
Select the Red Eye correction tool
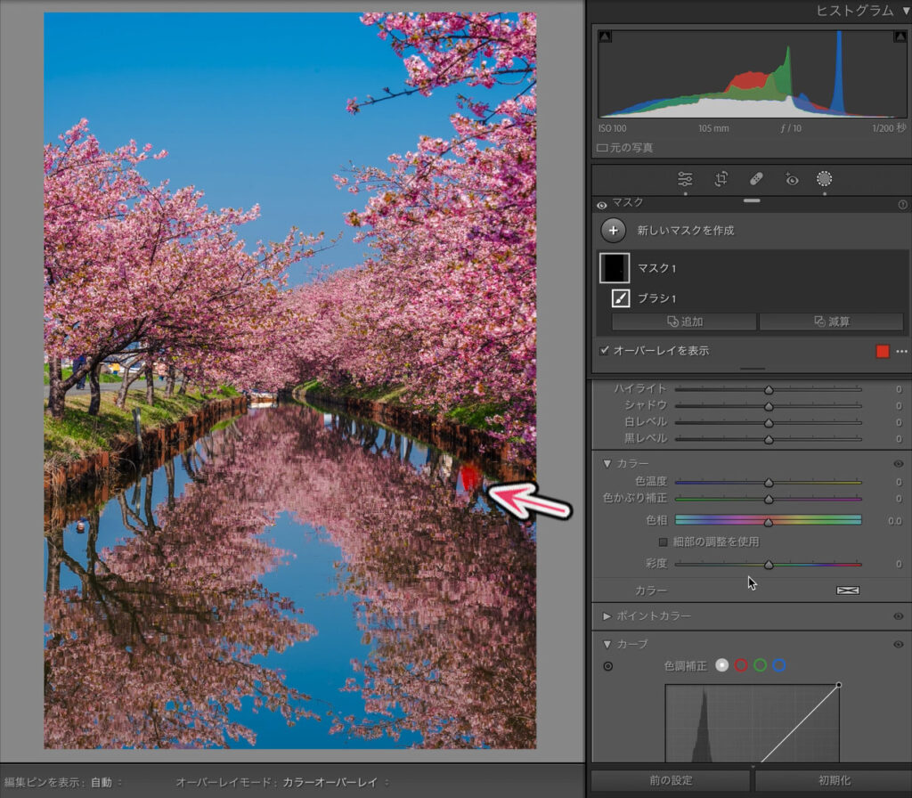(x=791, y=179)
